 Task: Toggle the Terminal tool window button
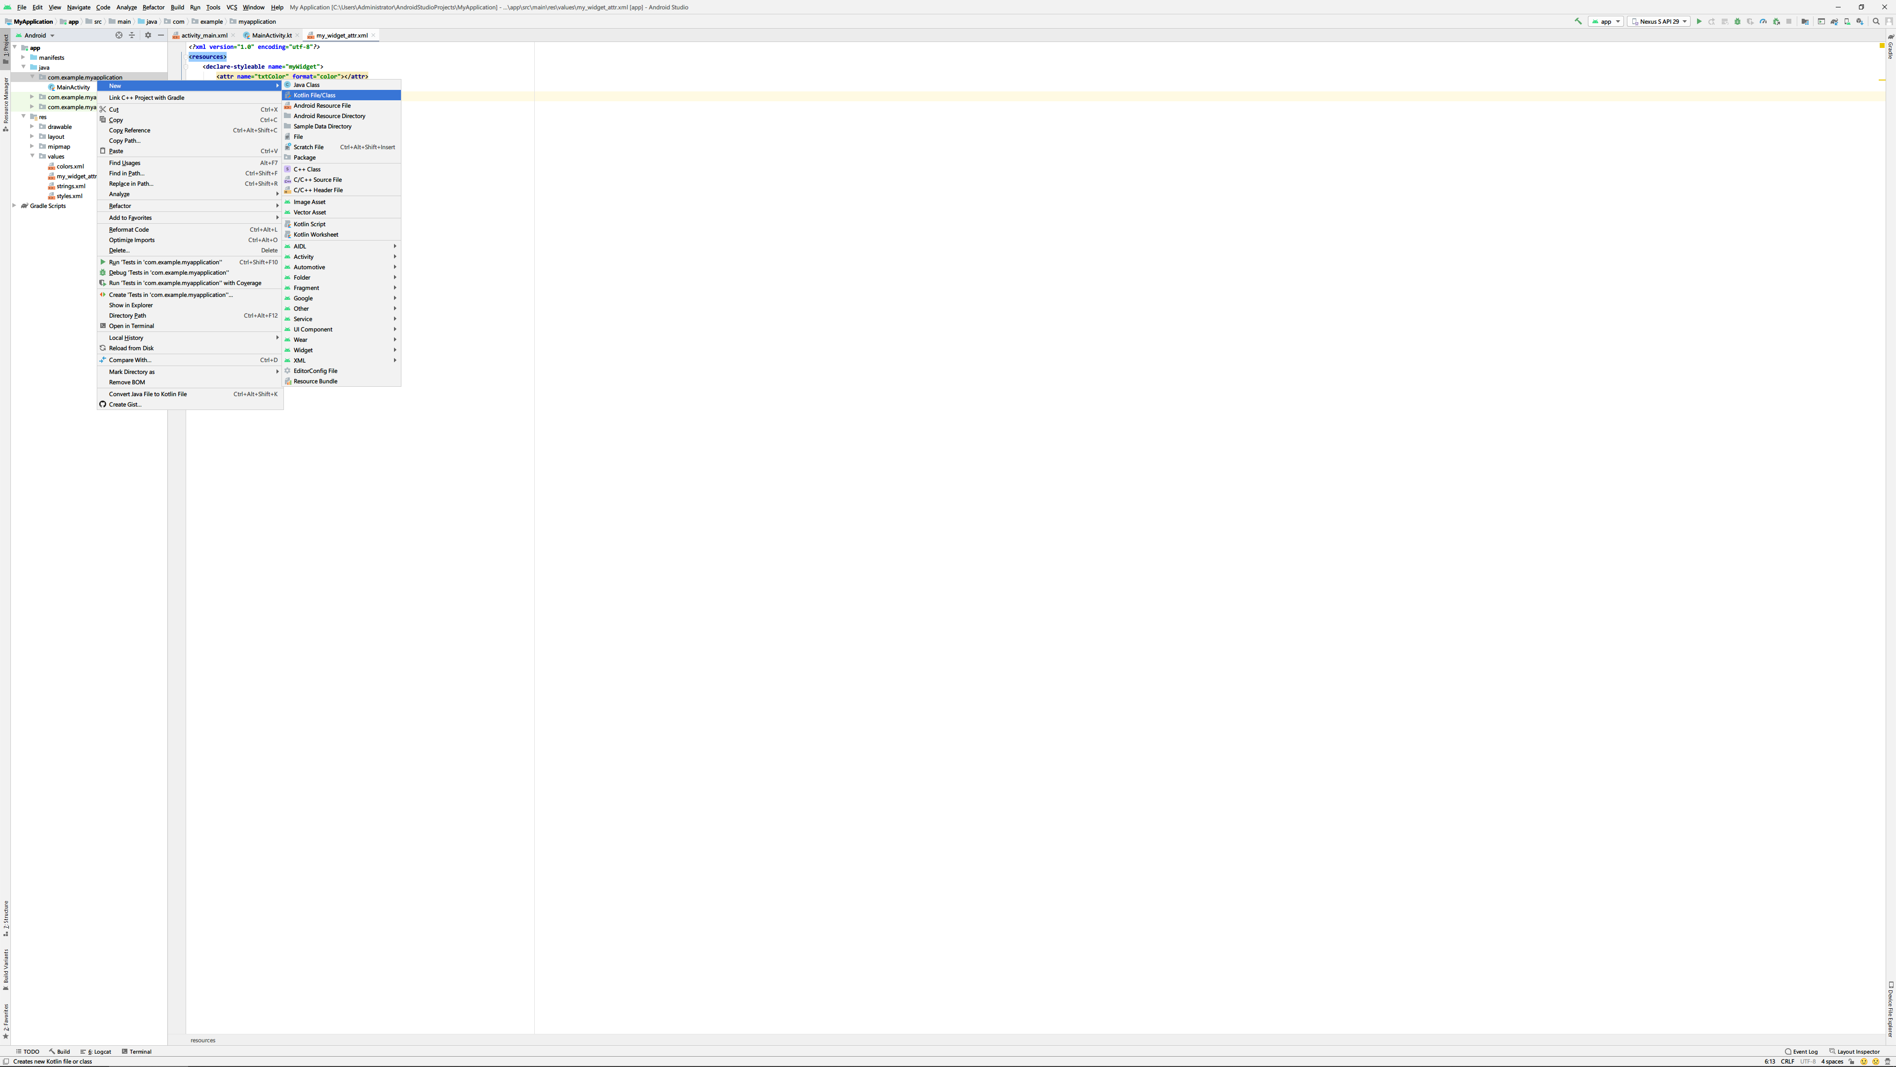point(137,1052)
